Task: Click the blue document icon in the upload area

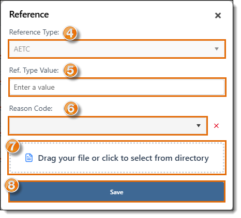Action: [29, 158]
